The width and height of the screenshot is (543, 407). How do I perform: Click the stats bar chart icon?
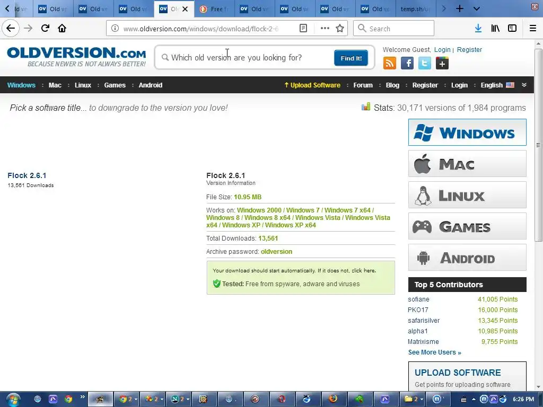point(366,107)
